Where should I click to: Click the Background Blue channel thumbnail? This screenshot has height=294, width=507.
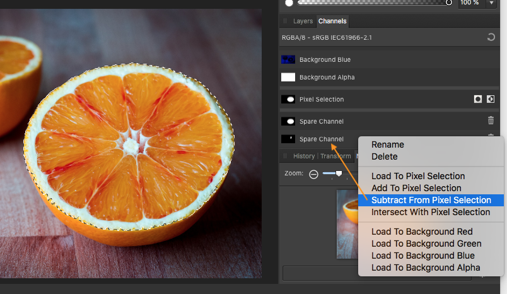coord(288,59)
